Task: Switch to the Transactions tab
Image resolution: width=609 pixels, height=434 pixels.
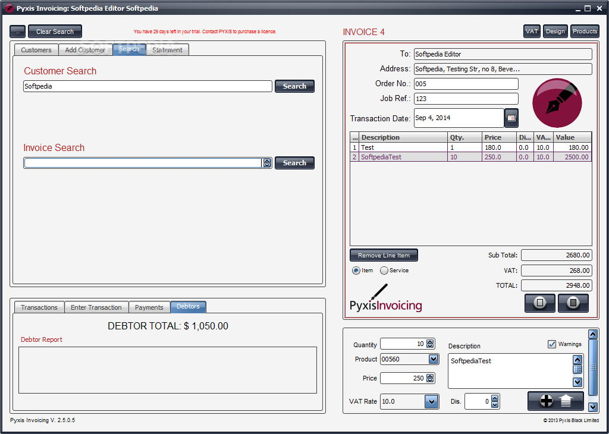Action: [x=39, y=307]
